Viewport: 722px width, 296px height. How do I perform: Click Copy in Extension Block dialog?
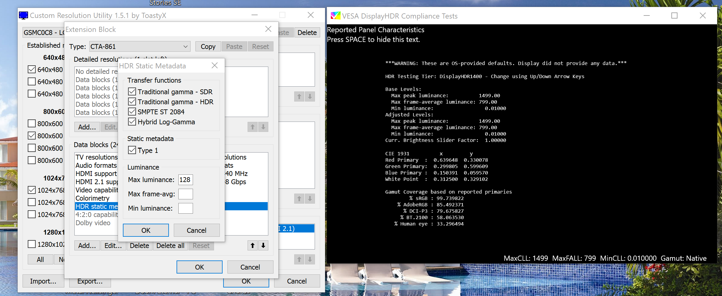pyautogui.click(x=208, y=46)
